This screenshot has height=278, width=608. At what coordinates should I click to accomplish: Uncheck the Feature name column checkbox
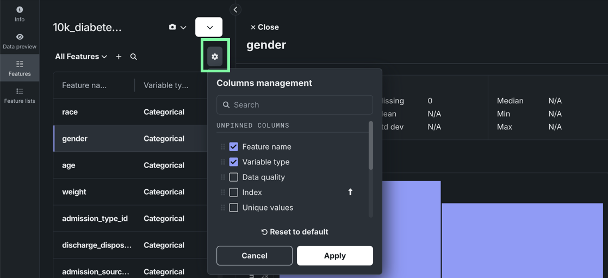tap(234, 147)
